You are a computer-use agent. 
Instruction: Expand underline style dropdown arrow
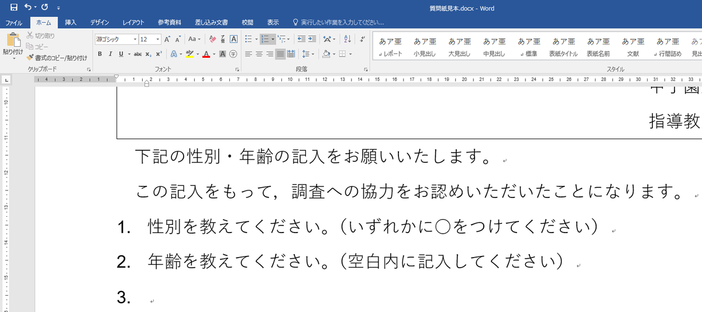tap(129, 54)
